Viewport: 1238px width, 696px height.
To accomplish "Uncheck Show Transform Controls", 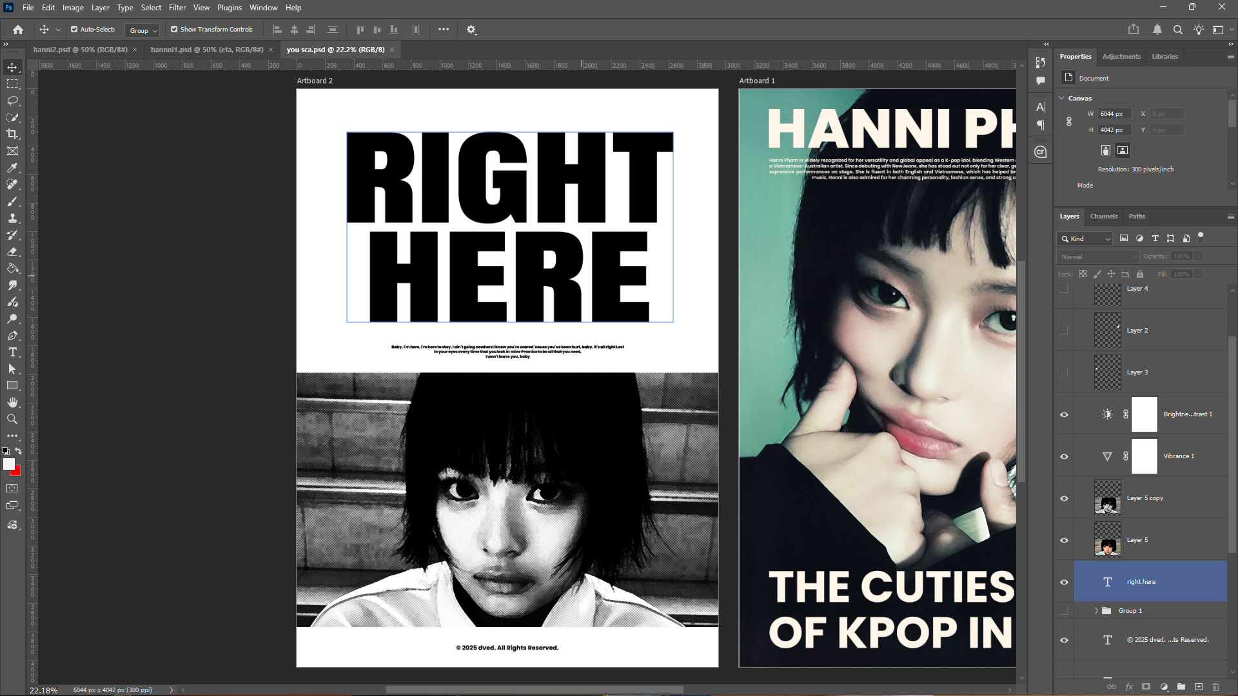I will pos(173,29).
